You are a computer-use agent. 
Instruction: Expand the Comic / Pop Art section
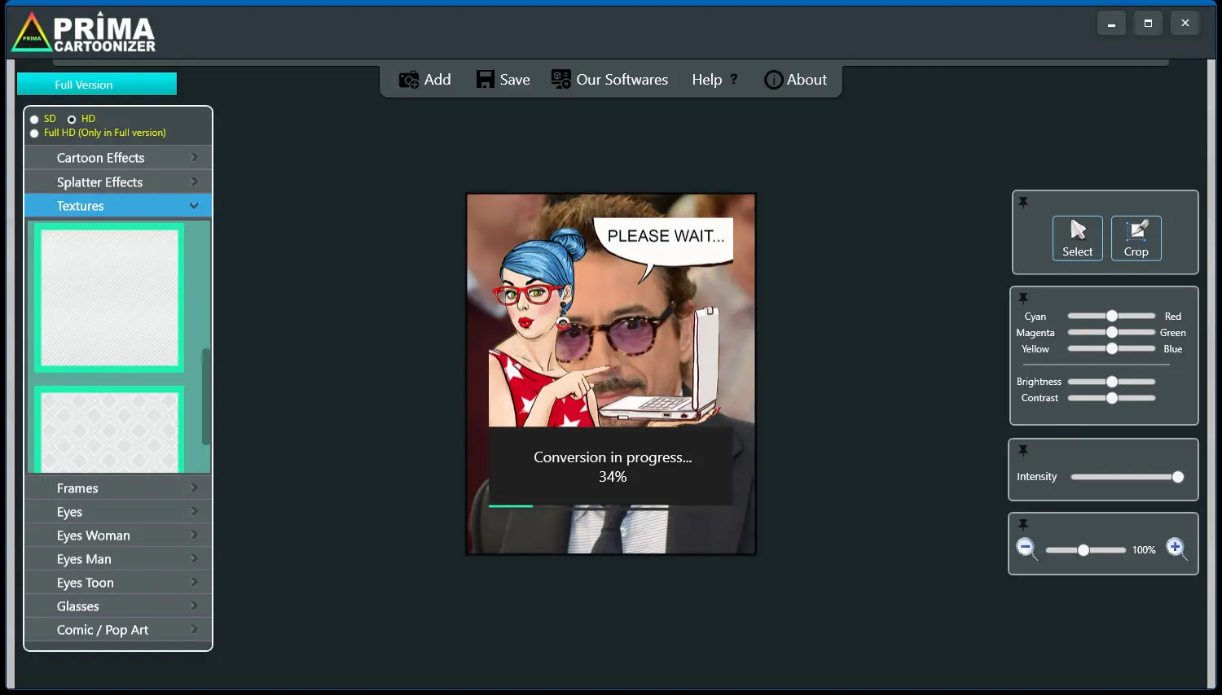tap(118, 630)
